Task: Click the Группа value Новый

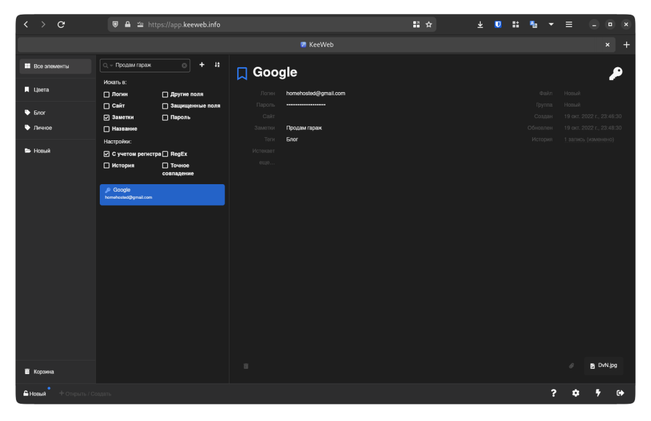Action: pos(572,105)
